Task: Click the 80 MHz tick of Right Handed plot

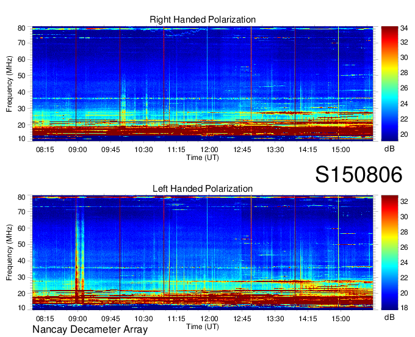Action: 21,28
